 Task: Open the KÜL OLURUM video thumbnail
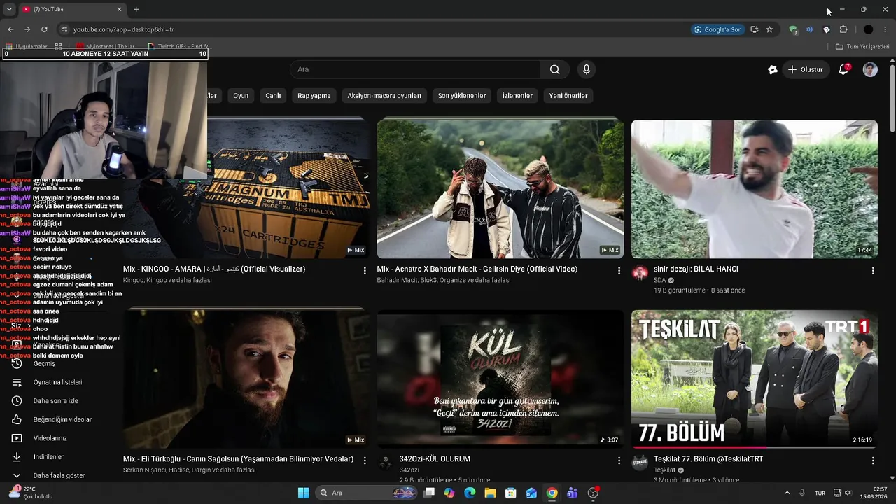point(500,378)
